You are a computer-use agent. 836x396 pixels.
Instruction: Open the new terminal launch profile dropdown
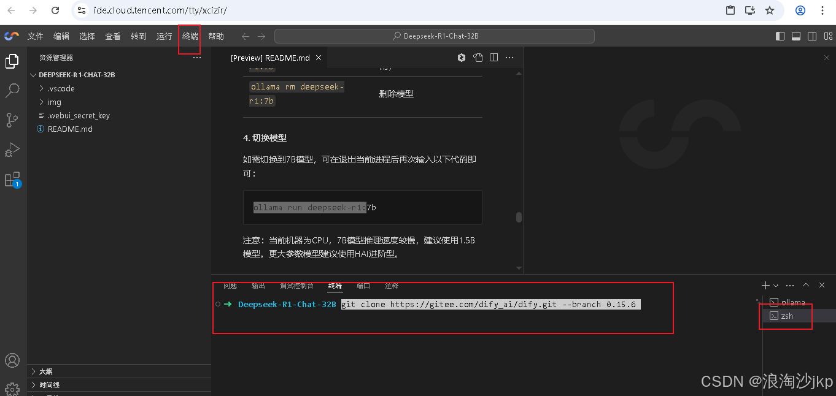point(776,286)
